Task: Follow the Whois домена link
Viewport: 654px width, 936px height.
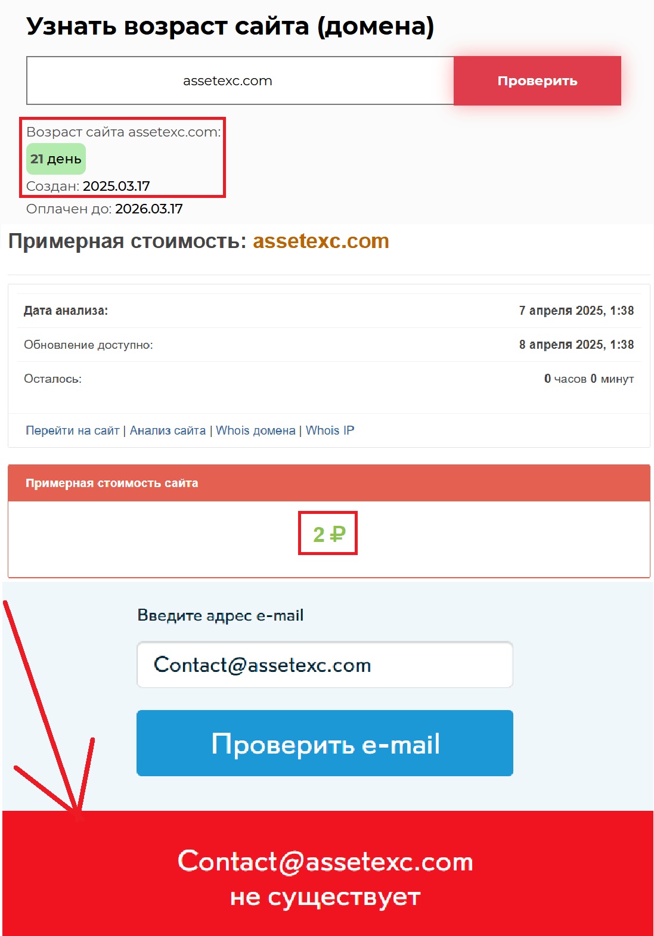Action: pos(255,430)
